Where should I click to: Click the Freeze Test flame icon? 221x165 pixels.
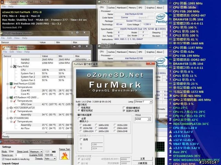click(65, 155)
